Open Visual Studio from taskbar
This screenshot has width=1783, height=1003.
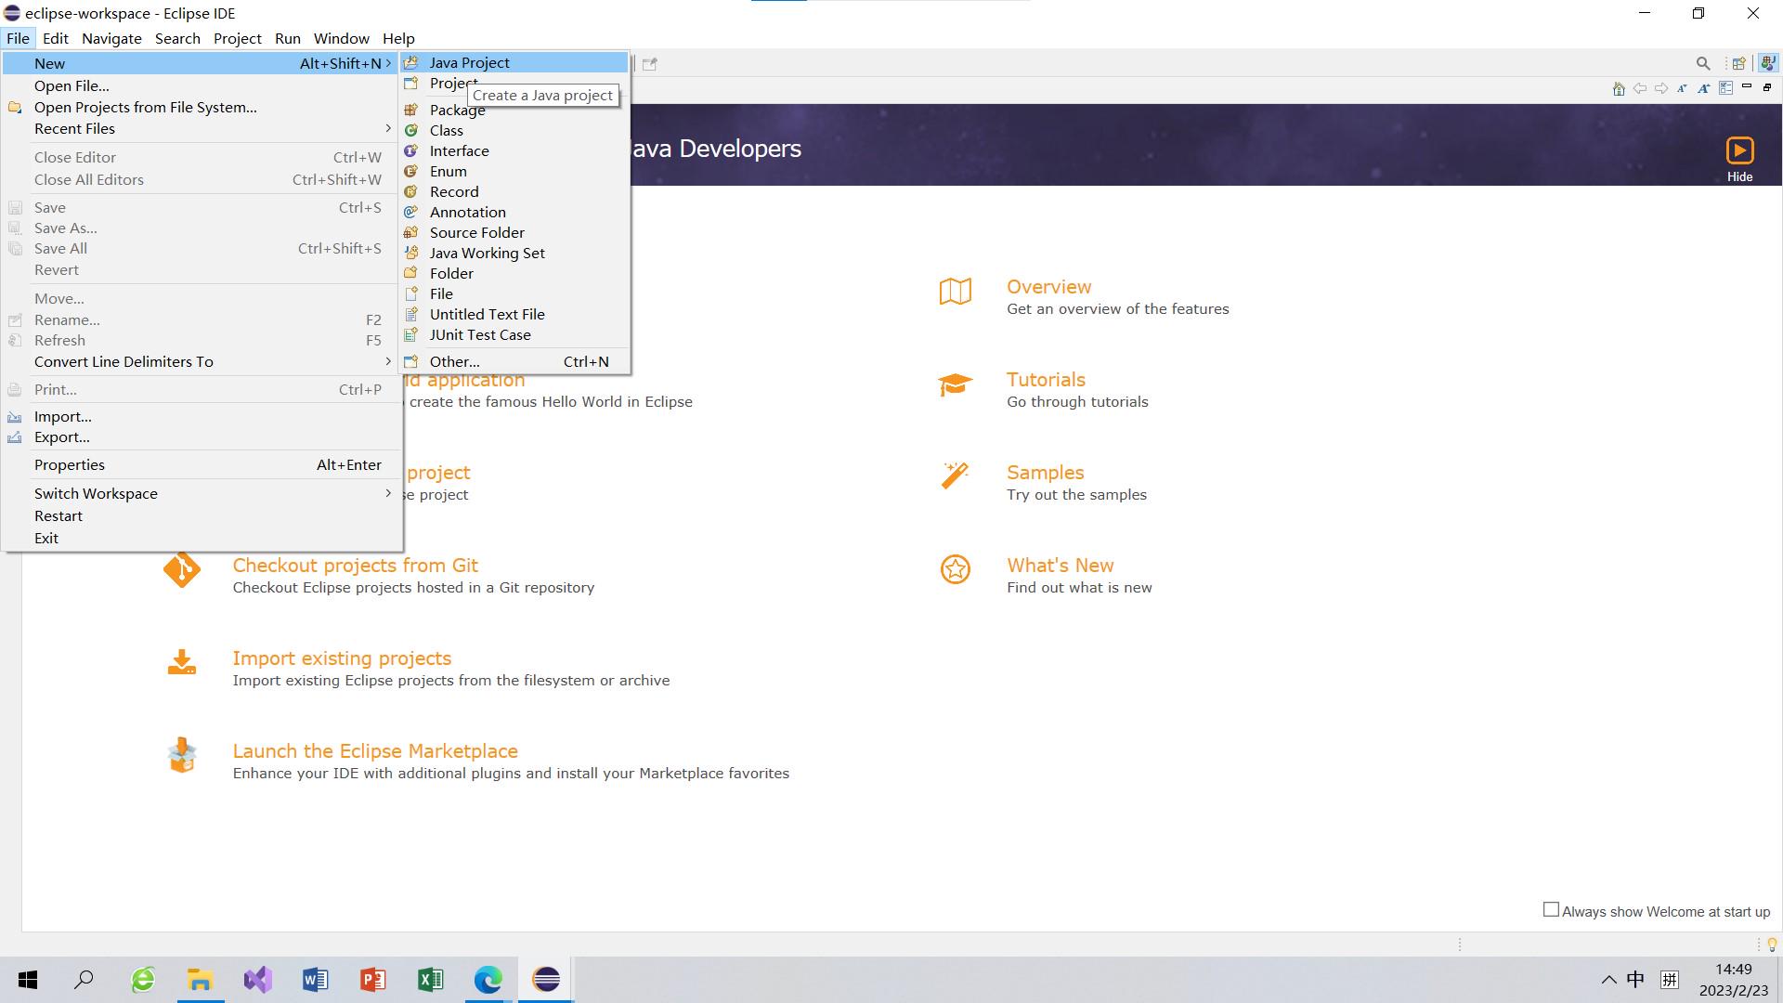pyautogui.click(x=258, y=980)
